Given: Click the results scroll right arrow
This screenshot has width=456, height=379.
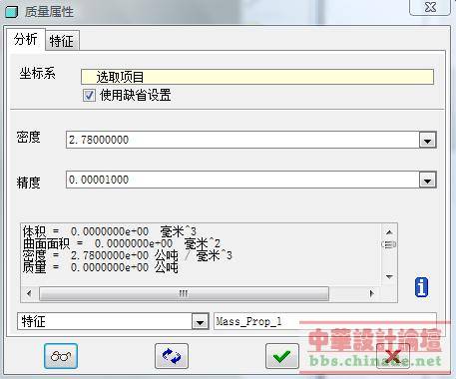Looking at the screenshot, I should coord(372,293).
